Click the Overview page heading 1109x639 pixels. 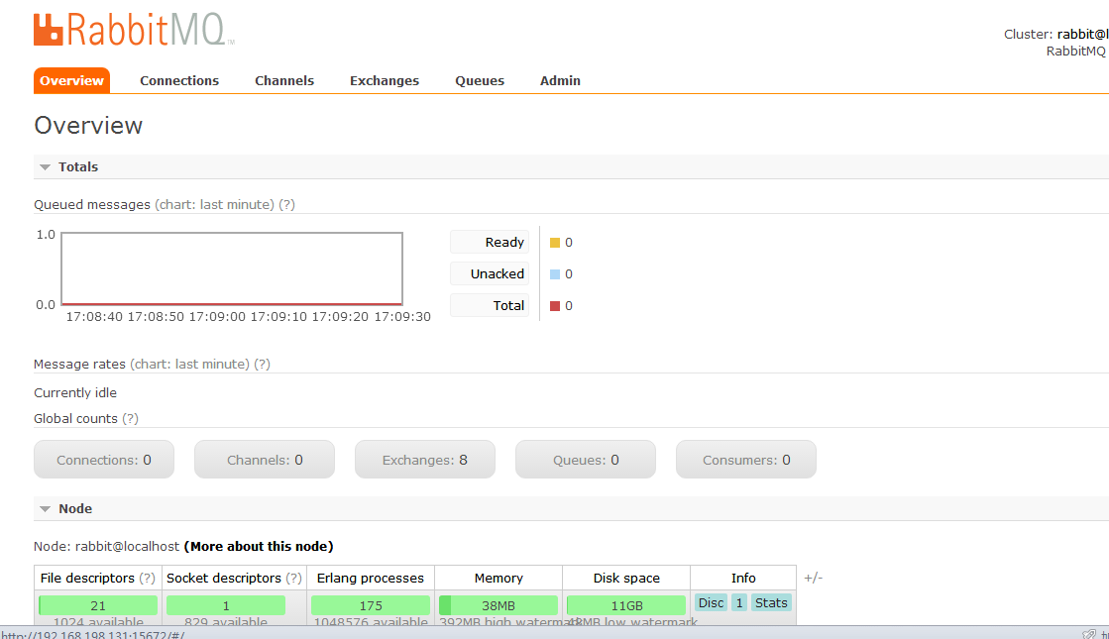(x=88, y=125)
